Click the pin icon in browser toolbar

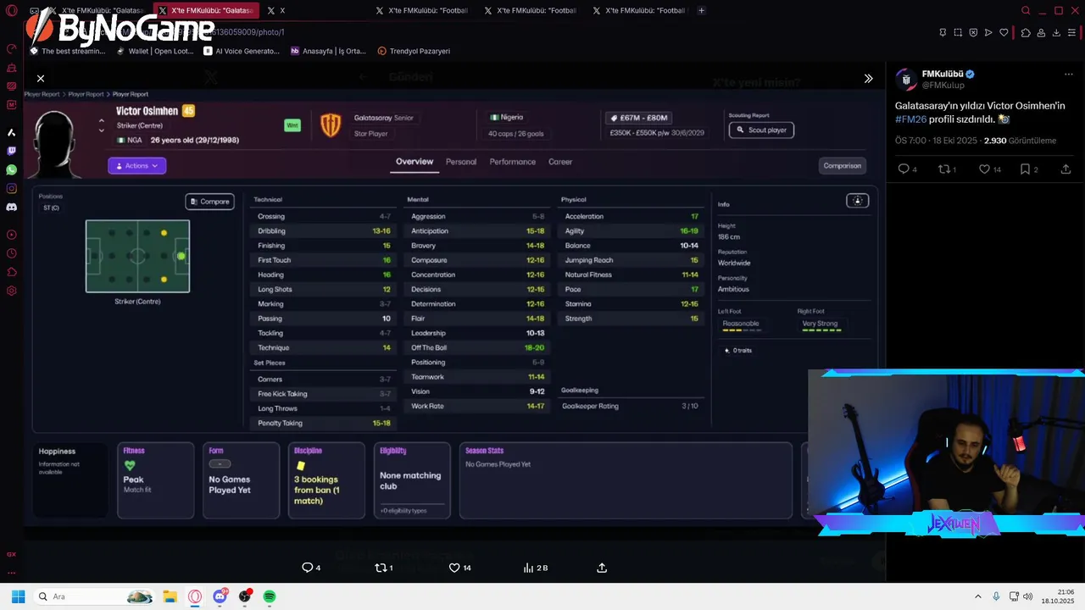tap(943, 32)
